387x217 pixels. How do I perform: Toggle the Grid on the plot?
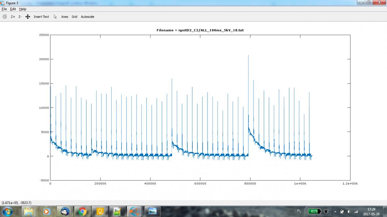[x=74, y=17]
